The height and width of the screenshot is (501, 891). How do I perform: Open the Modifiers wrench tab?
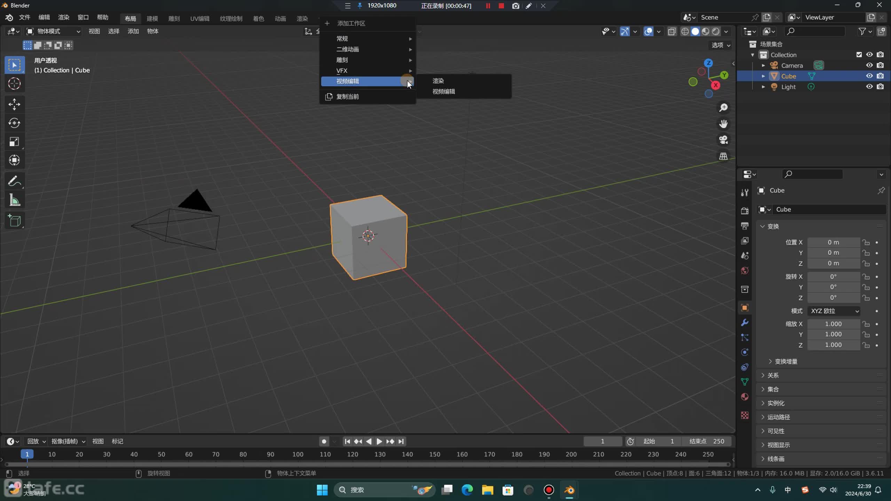(x=744, y=323)
